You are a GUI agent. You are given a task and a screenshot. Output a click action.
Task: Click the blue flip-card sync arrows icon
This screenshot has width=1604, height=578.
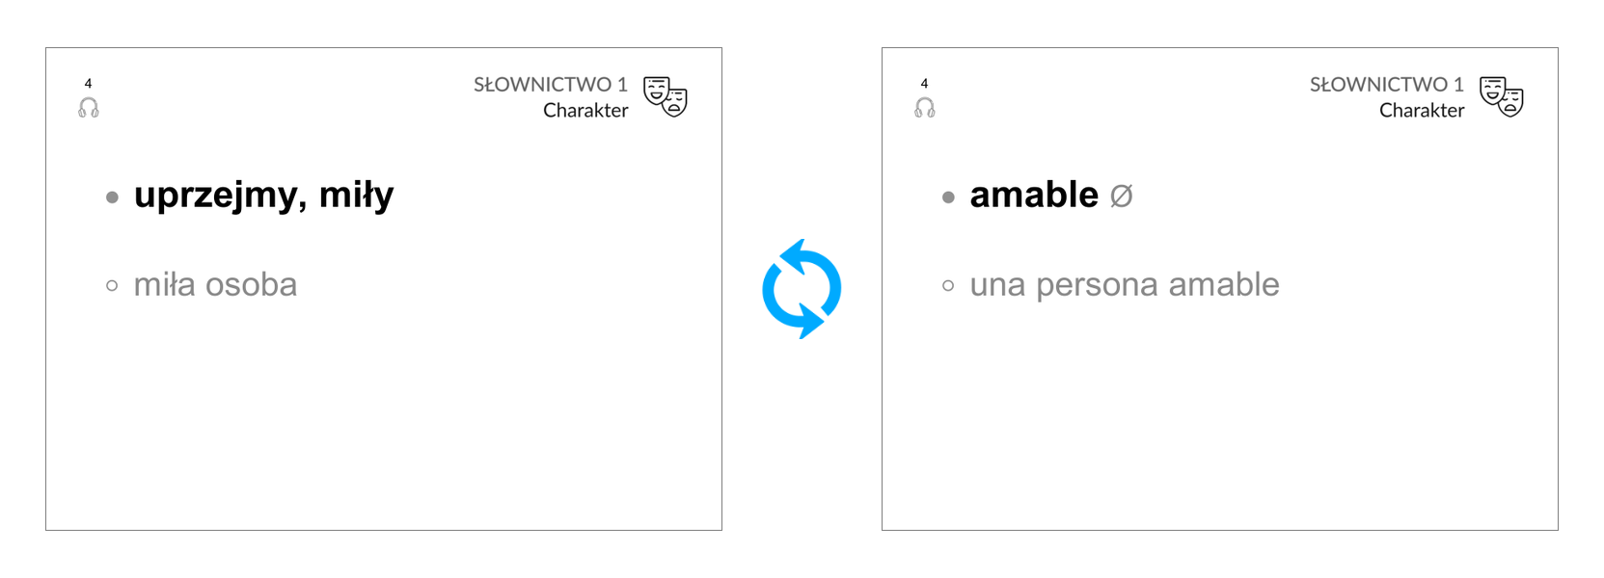pyautogui.click(x=802, y=289)
